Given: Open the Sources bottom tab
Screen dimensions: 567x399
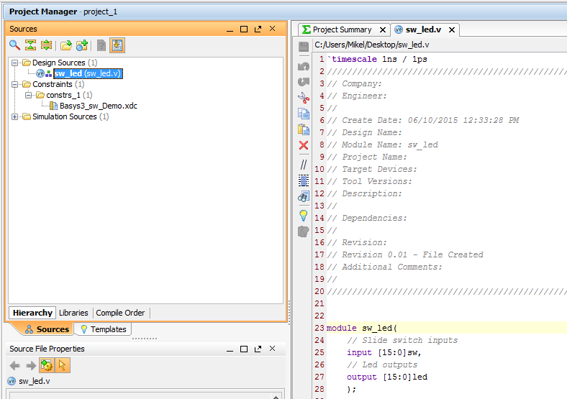Looking at the screenshot, I should pos(47,329).
